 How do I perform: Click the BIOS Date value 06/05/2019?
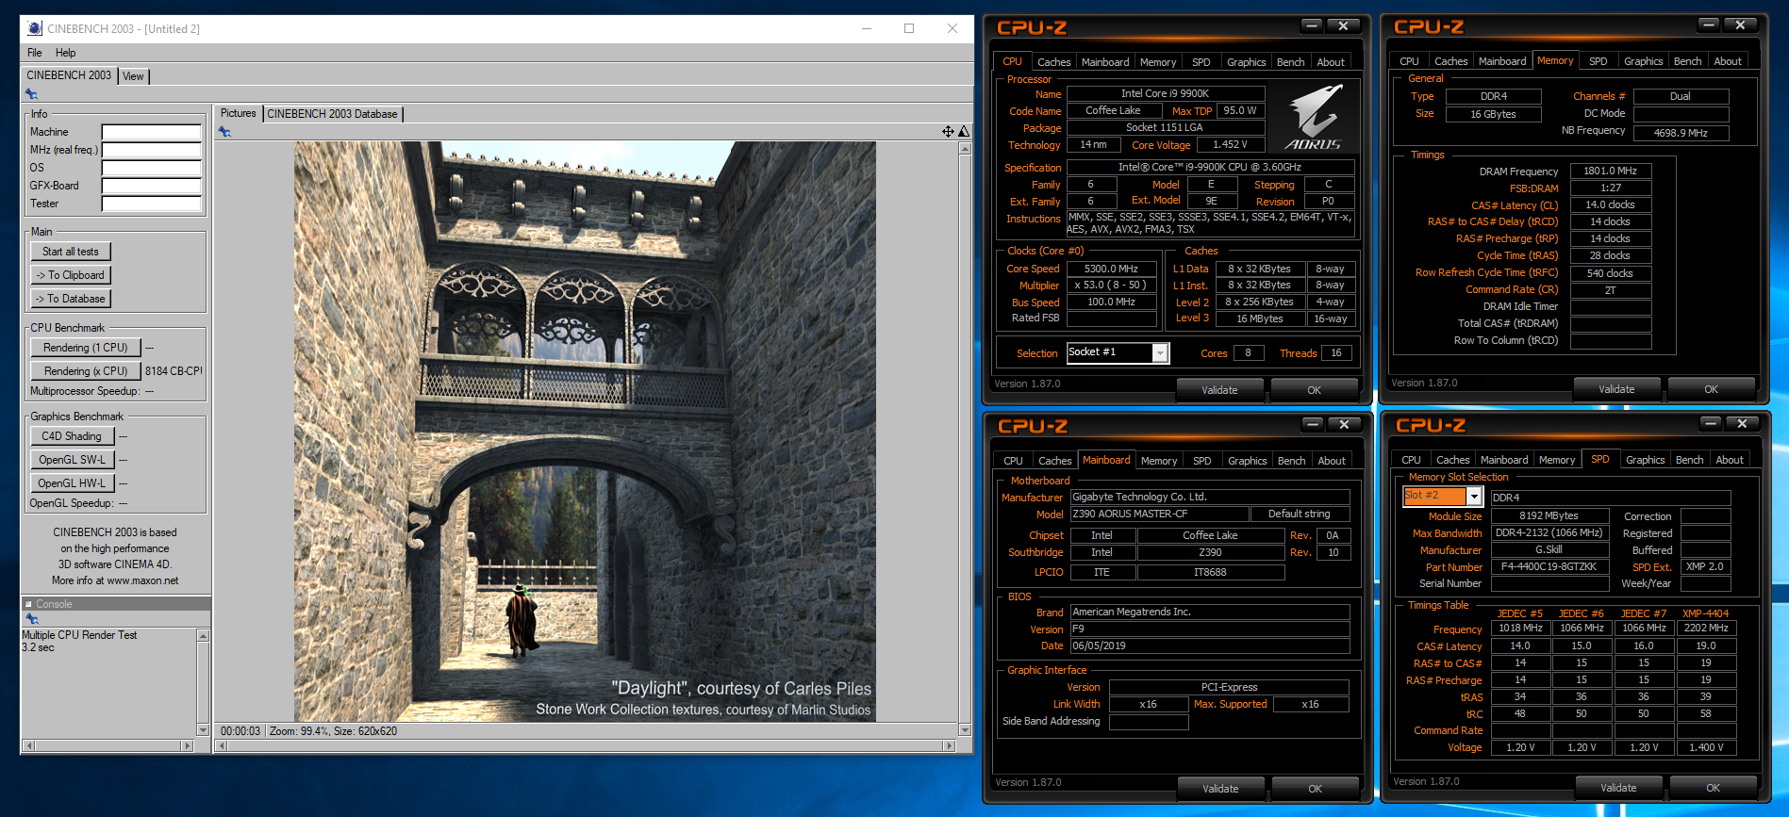point(1210,645)
